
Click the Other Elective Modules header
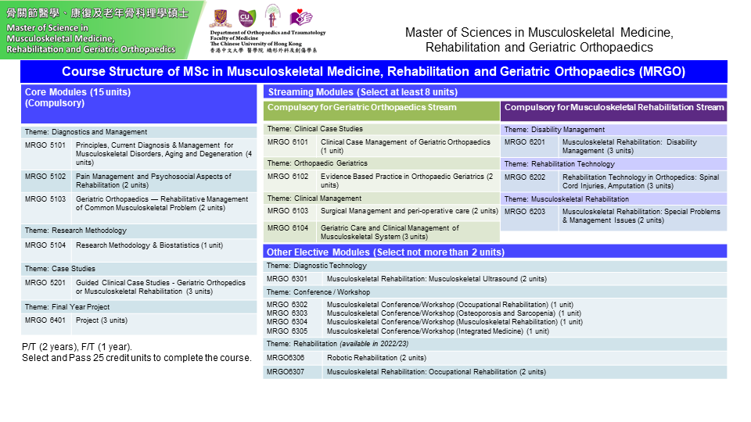click(494, 252)
